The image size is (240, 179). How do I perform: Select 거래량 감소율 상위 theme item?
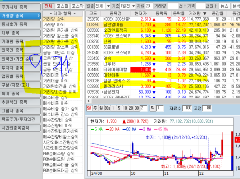(x=62, y=36)
